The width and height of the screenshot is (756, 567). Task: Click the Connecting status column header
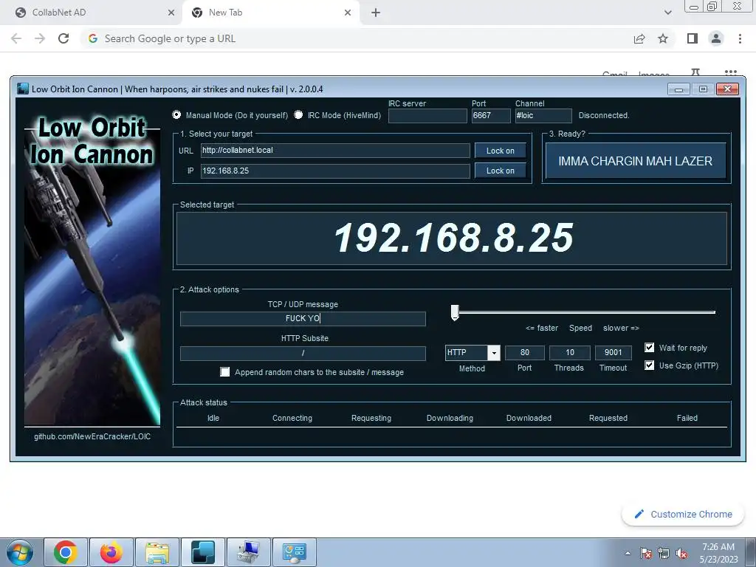point(292,418)
